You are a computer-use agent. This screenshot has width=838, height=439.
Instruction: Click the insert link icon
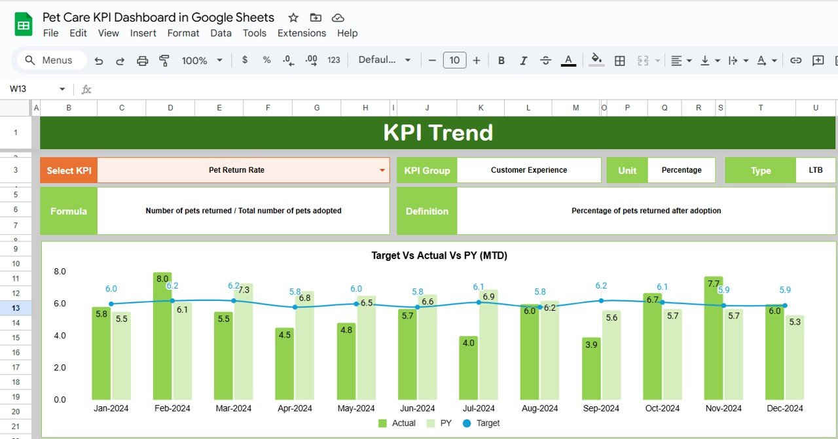point(795,60)
